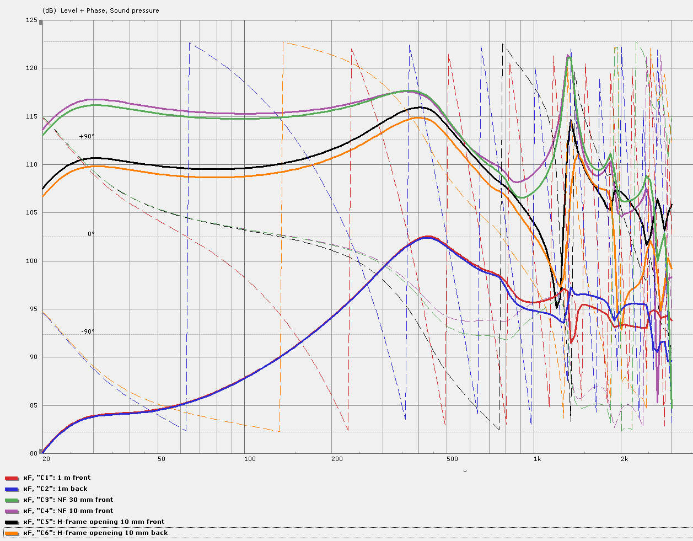Click the 95 dB level axis label

tap(33, 309)
